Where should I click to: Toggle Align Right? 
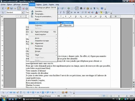click(x=75, y=12)
